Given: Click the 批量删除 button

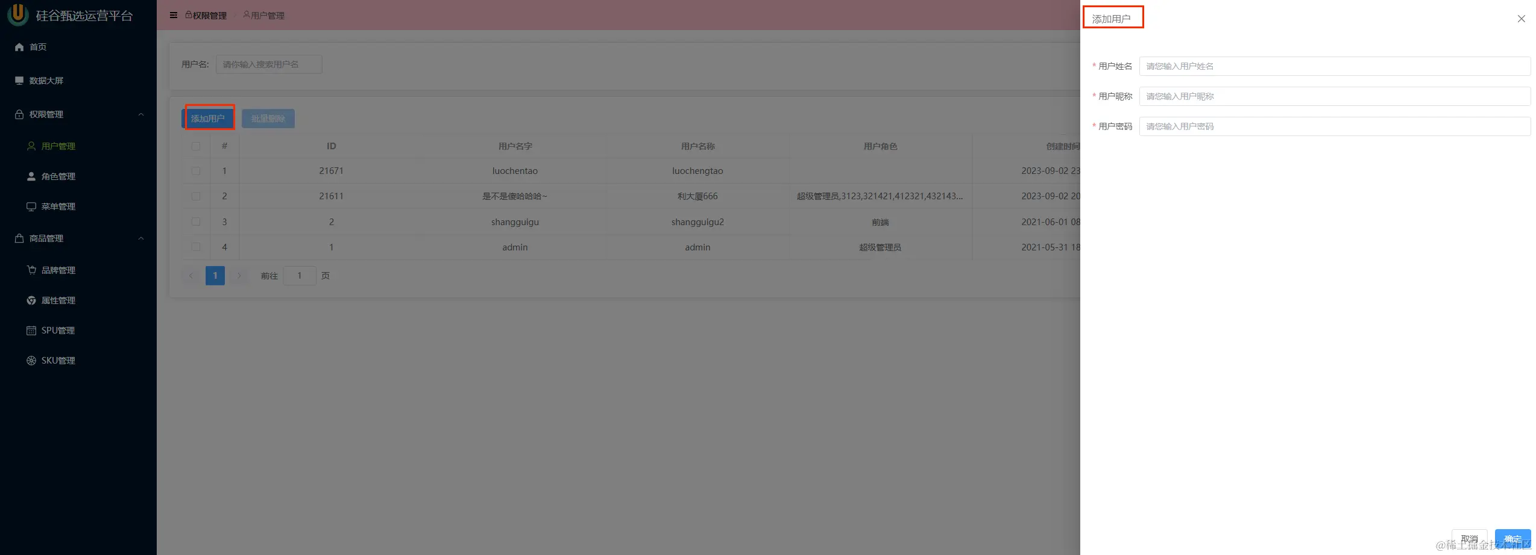Looking at the screenshot, I should point(268,118).
